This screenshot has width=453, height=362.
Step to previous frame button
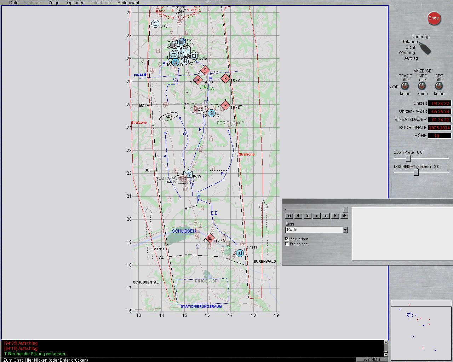click(307, 216)
